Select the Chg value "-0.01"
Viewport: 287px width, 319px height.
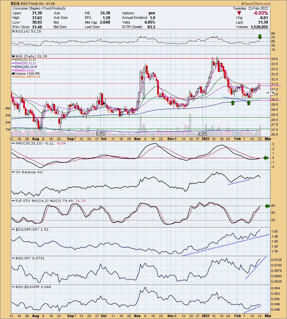tap(264, 18)
